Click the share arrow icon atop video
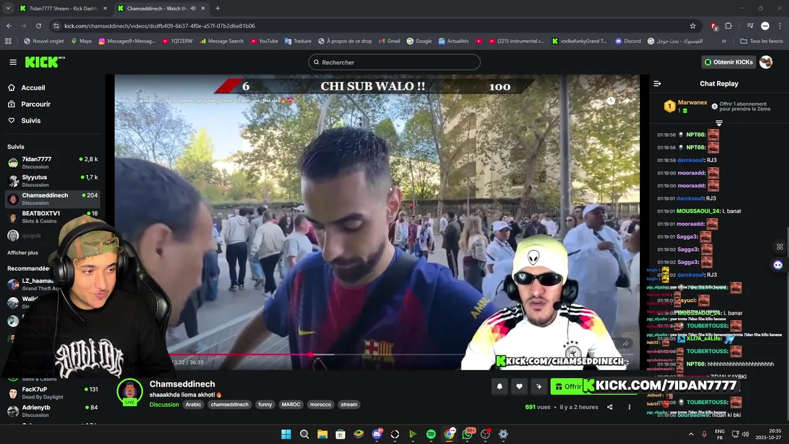Image resolution: width=789 pixels, height=444 pixels. [627, 101]
